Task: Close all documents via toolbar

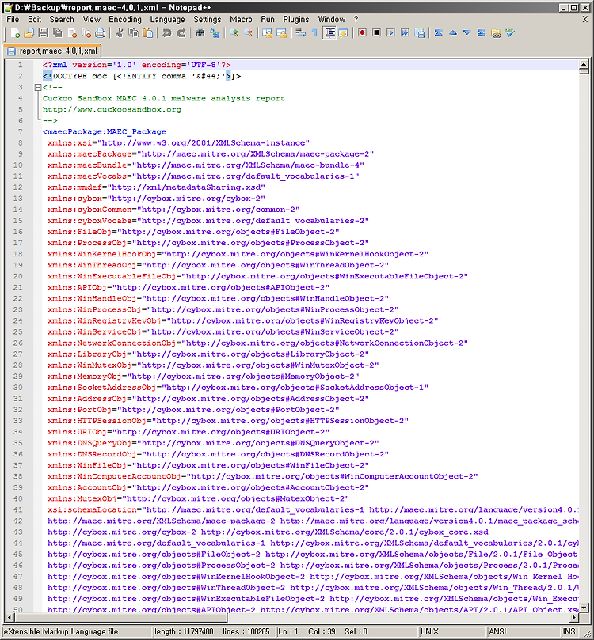Action: pyautogui.click(x=86, y=33)
